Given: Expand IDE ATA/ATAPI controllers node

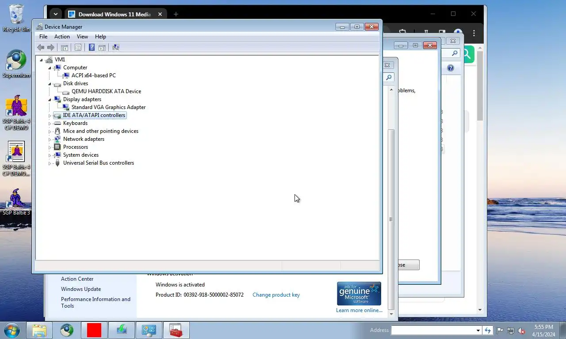Looking at the screenshot, I should coord(50,116).
